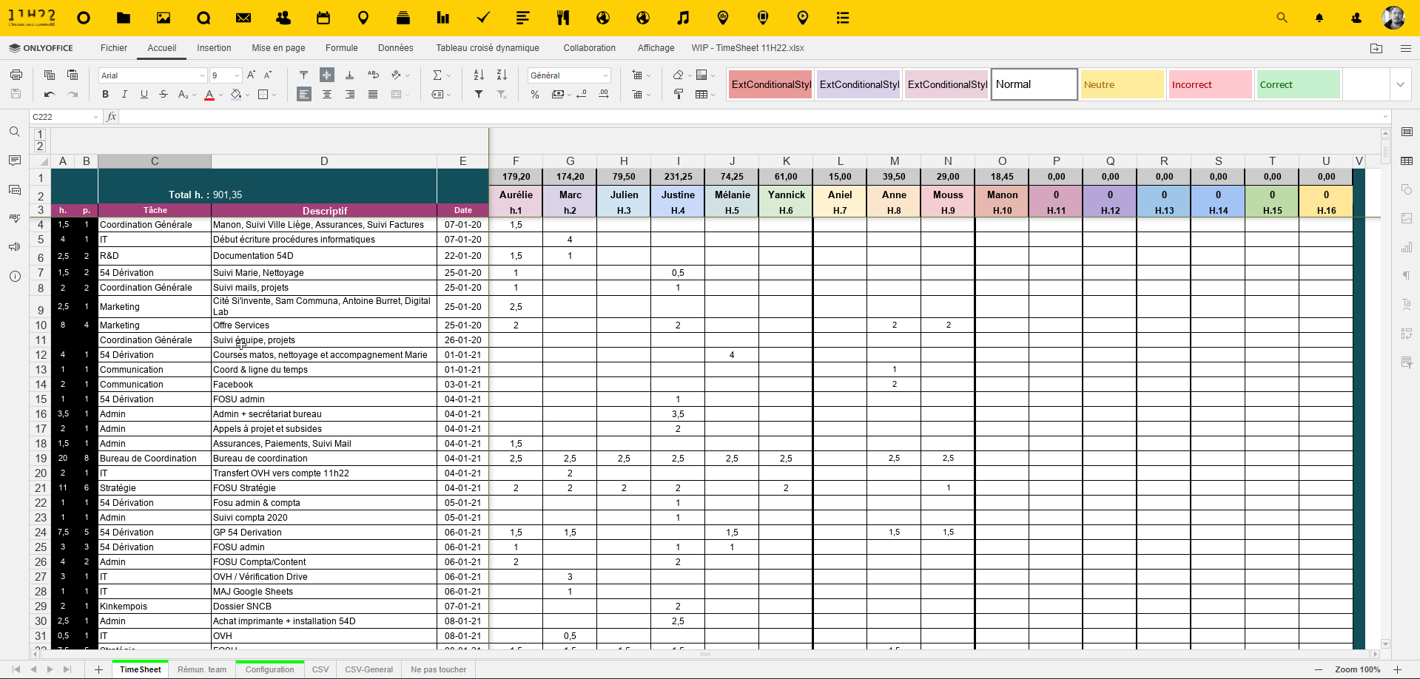The width and height of the screenshot is (1420, 679).
Task: Open the Formule menu tab
Action: tap(341, 48)
